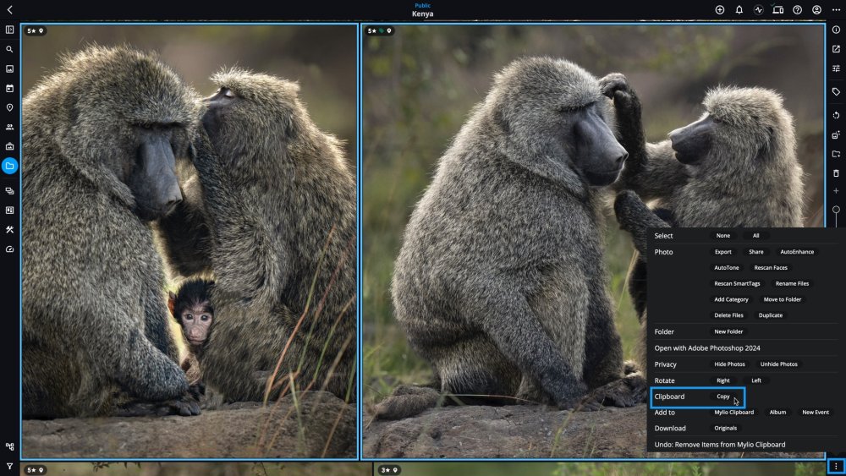The width and height of the screenshot is (846, 476).
Task: Download Originals option
Action: click(x=725, y=428)
